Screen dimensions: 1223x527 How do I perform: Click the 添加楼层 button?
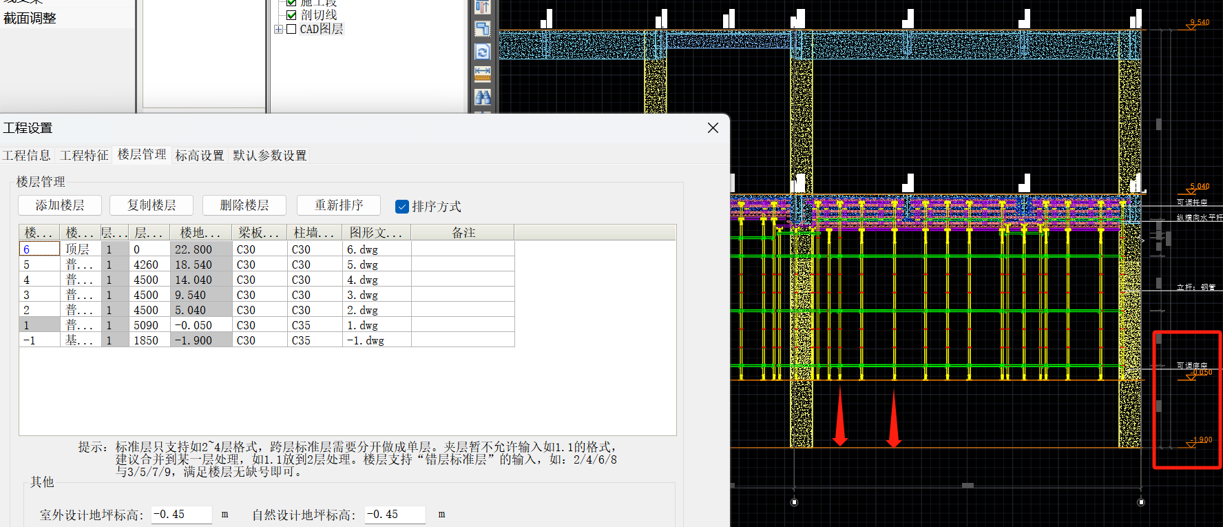click(60, 205)
